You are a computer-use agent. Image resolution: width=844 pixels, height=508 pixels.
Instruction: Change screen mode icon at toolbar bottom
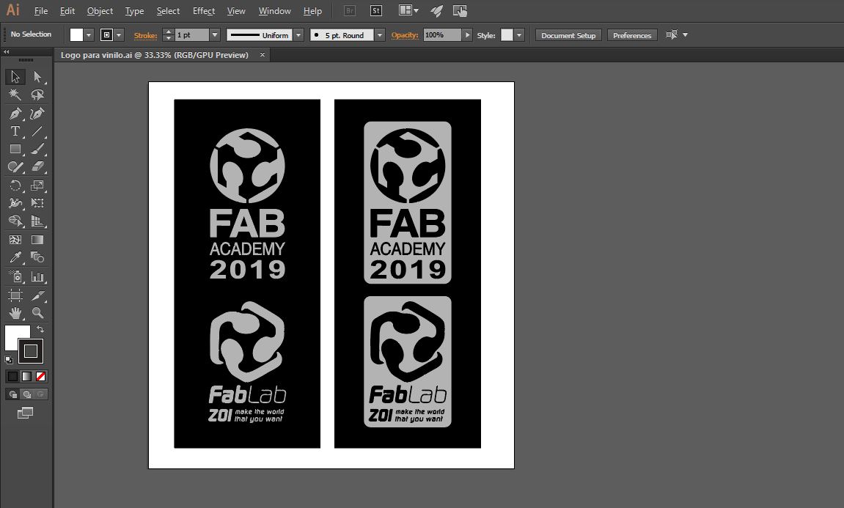coord(25,413)
